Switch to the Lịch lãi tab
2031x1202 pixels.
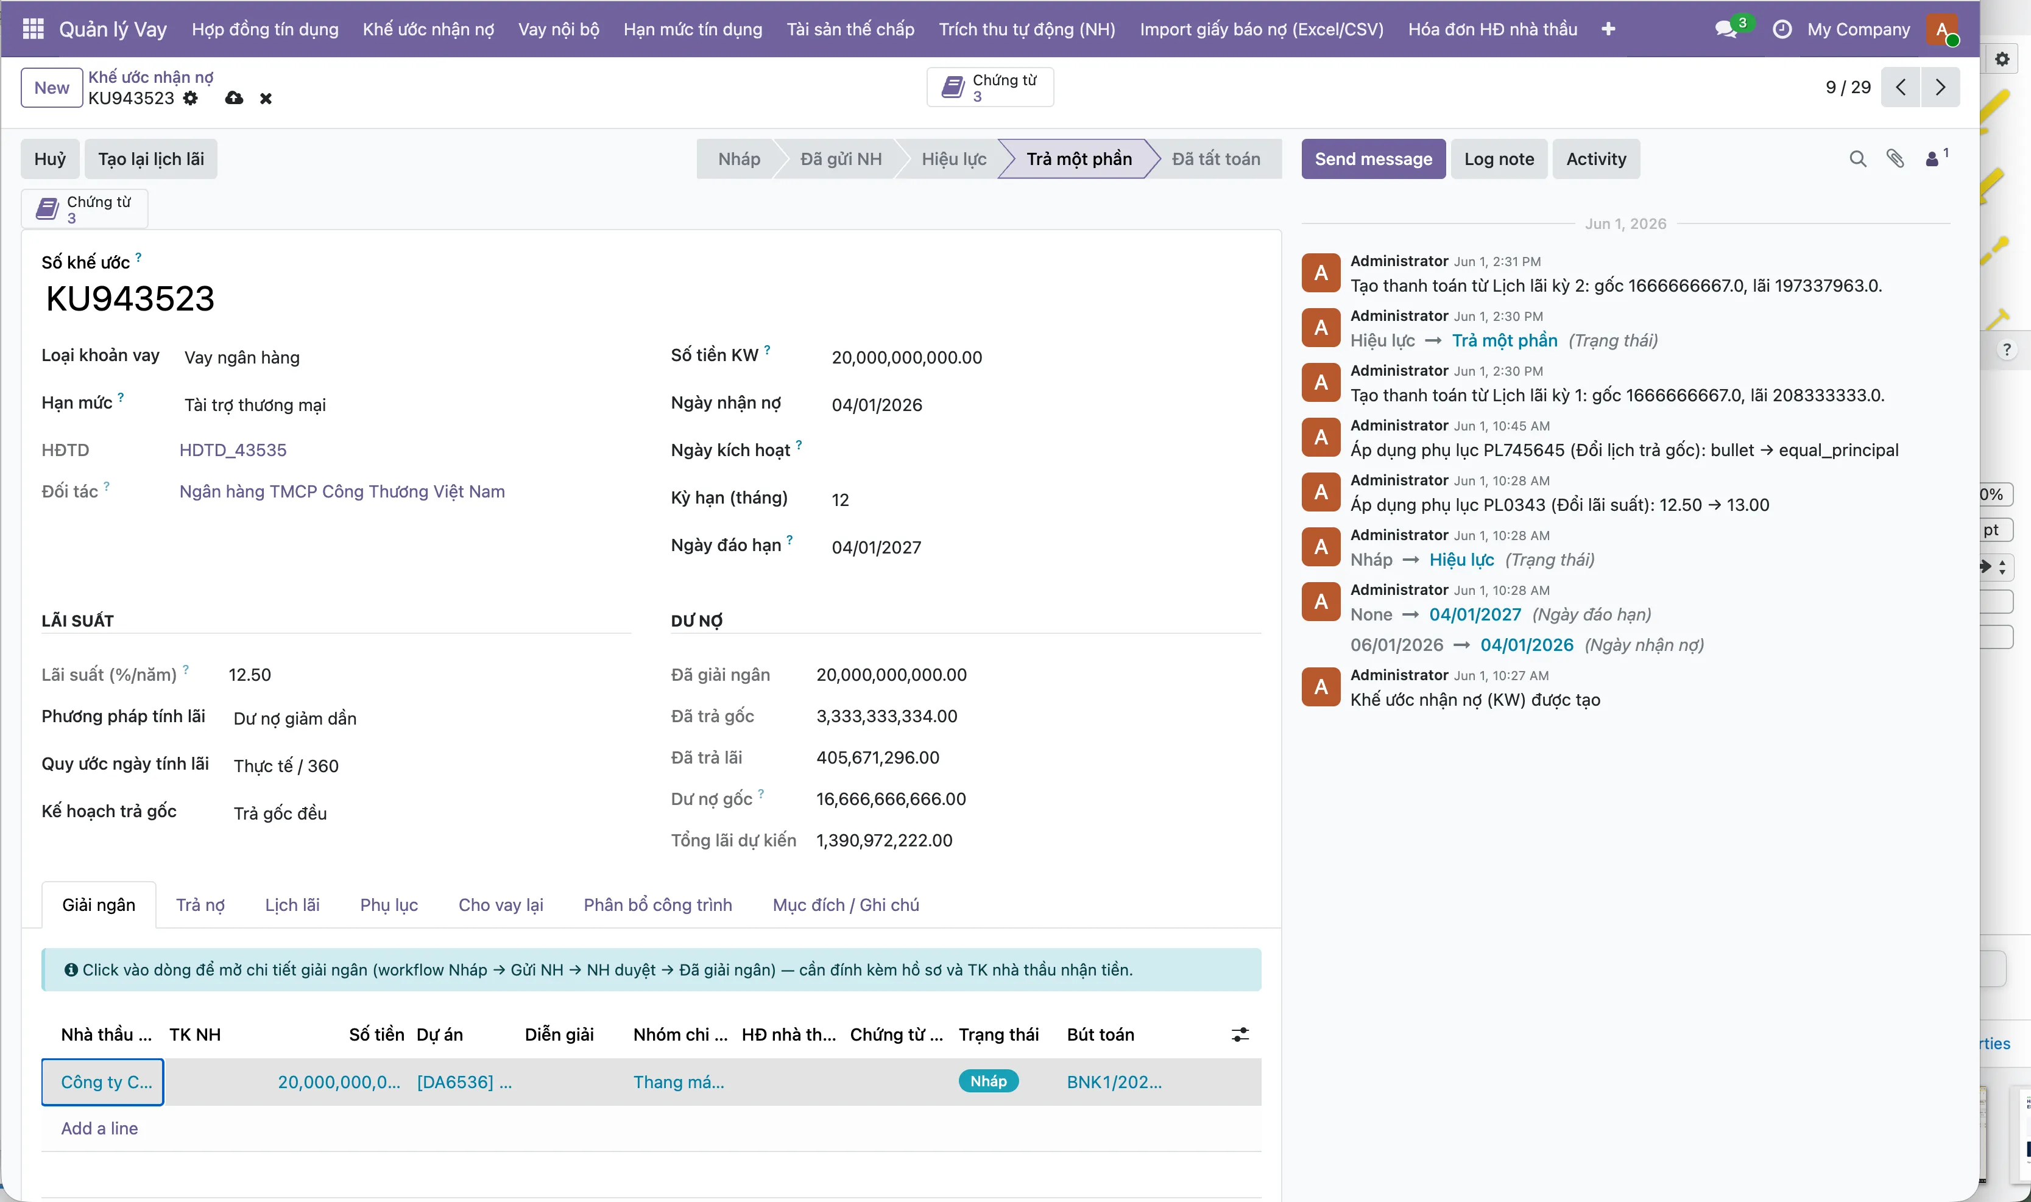(x=292, y=905)
